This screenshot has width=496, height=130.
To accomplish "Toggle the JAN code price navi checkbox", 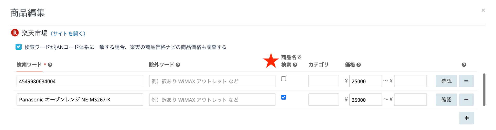I will [18, 47].
